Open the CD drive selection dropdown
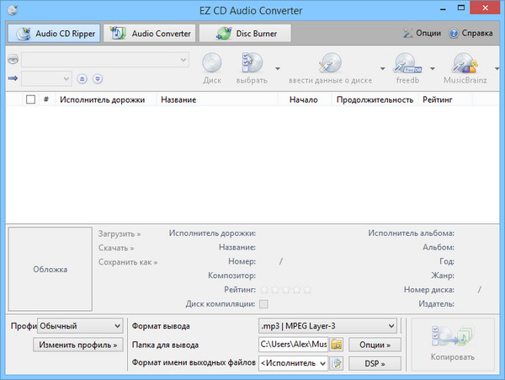The width and height of the screenshot is (505, 380). pos(105,60)
